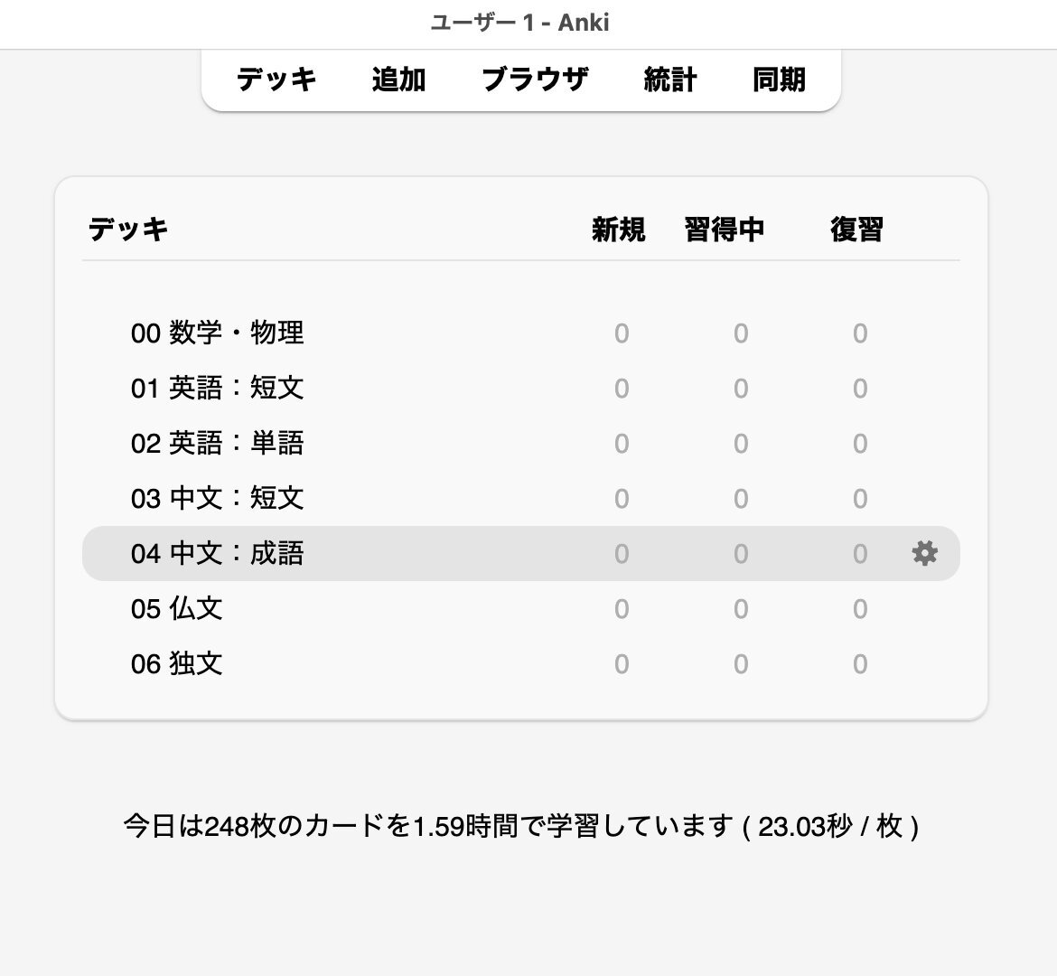
Task: Show 統計 statistics screen
Action: pyautogui.click(x=669, y=80)
